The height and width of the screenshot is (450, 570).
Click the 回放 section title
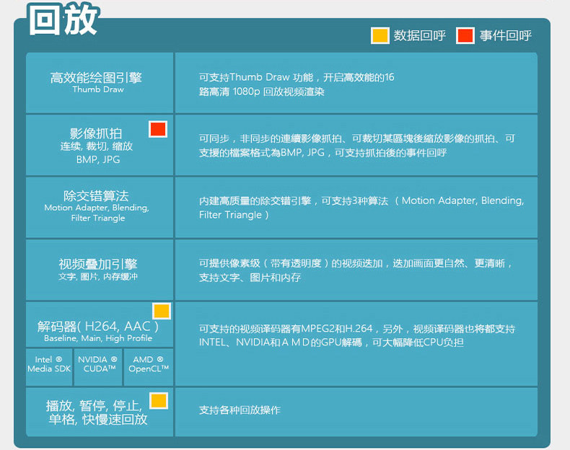pos(63,20)
